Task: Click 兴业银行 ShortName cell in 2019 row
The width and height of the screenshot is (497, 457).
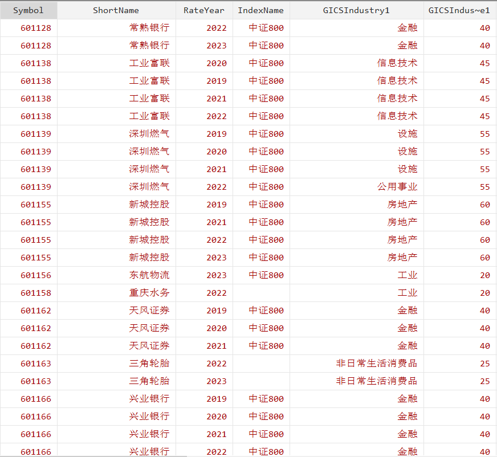Action: point(116,399)
